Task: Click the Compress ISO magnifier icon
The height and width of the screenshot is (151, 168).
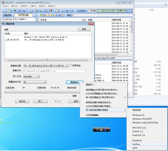Action: (x=36, y=11)
